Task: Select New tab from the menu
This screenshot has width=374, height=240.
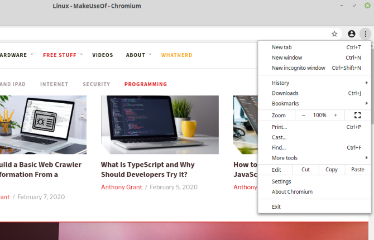Action: tap(314, 47)
